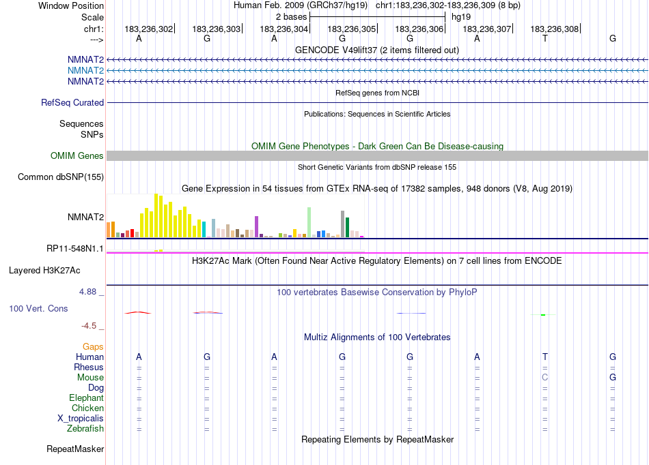This screenshot has height=465, width=649.
Task: Click the RefSeq Curated track label
Action: (72, 102)
